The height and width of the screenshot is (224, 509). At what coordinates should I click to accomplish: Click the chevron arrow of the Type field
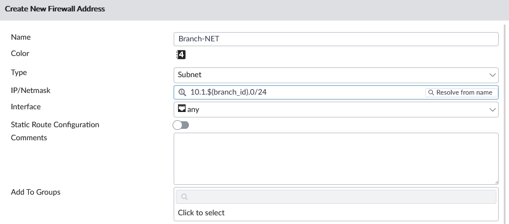coord(492,74)
